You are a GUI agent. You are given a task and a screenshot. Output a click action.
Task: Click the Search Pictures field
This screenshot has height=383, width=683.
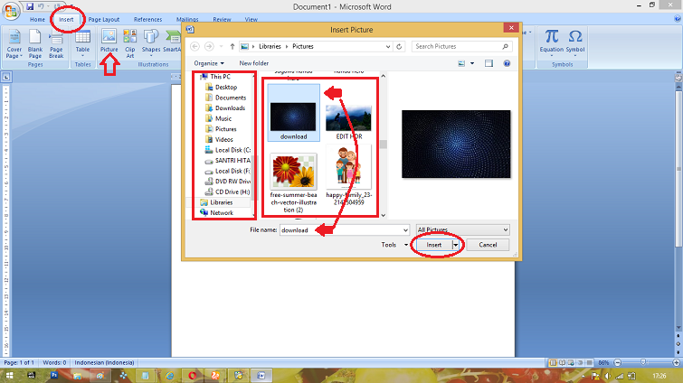[x=461, y=46]
